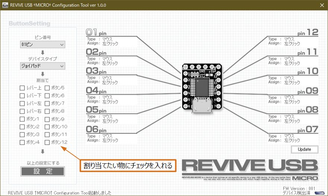Tick the ボタン5 checkbox
The width and height of the screenshot is (328, 196).
click(x=47, y=88)
